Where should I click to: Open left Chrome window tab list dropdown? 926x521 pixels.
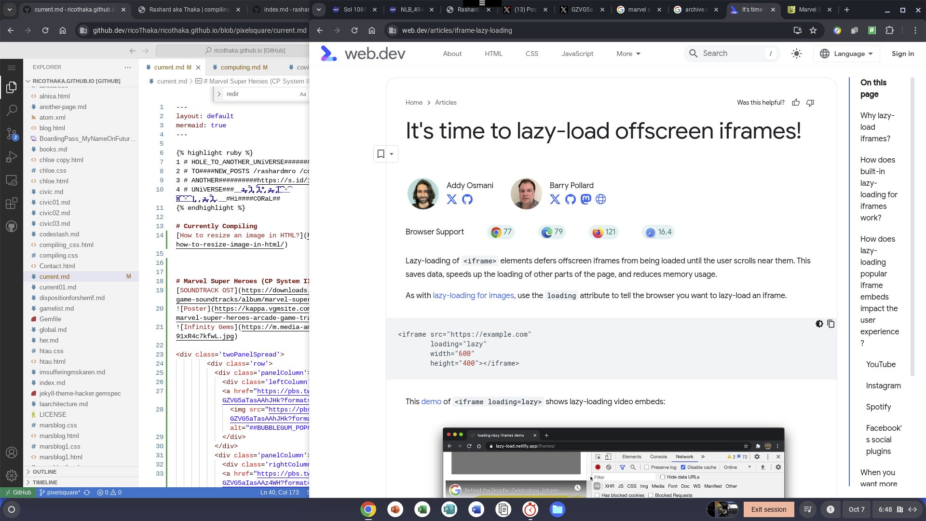click(10, 10)
